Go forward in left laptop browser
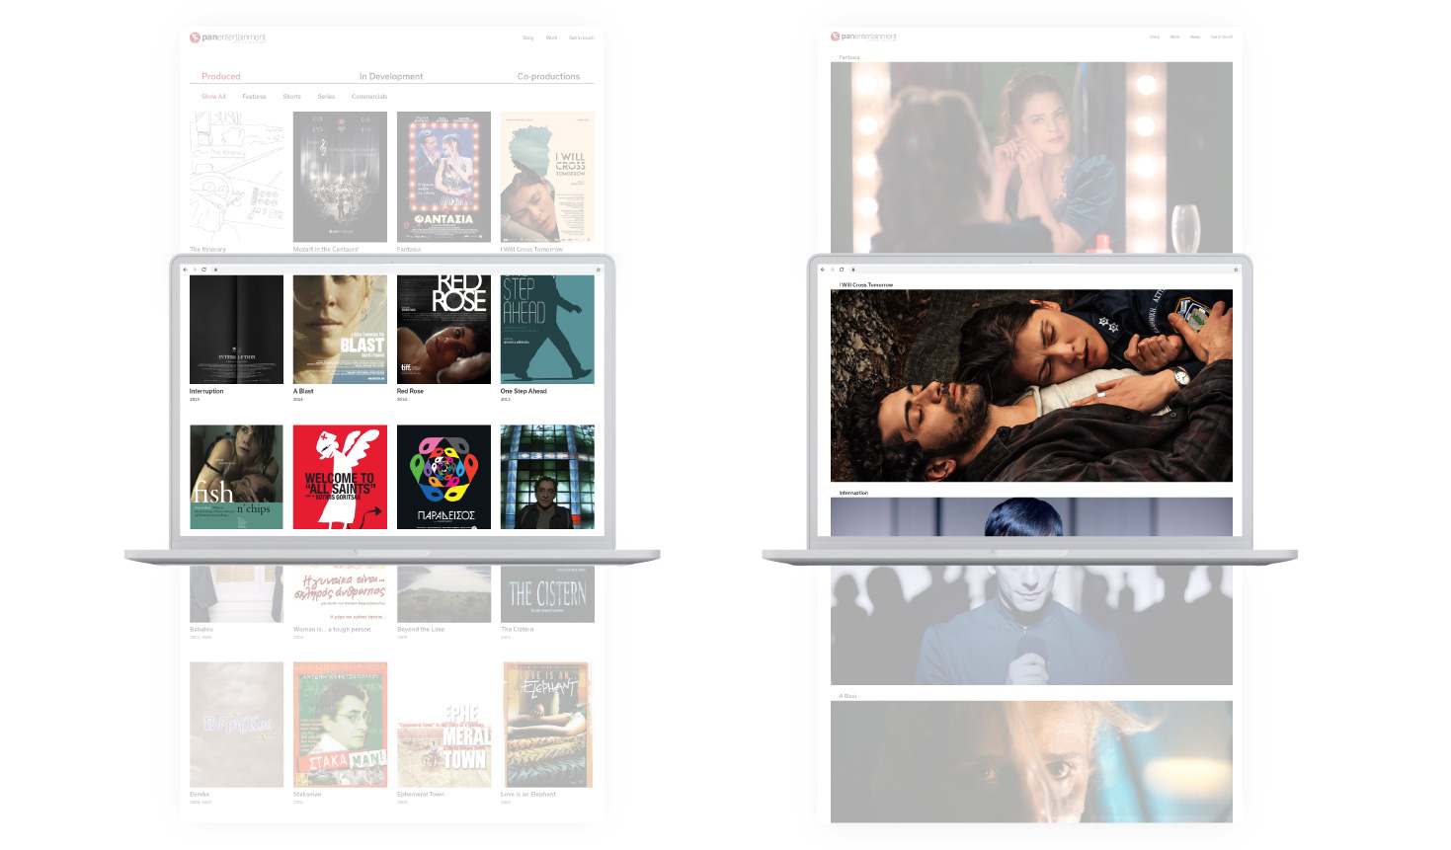 (195, 270)
